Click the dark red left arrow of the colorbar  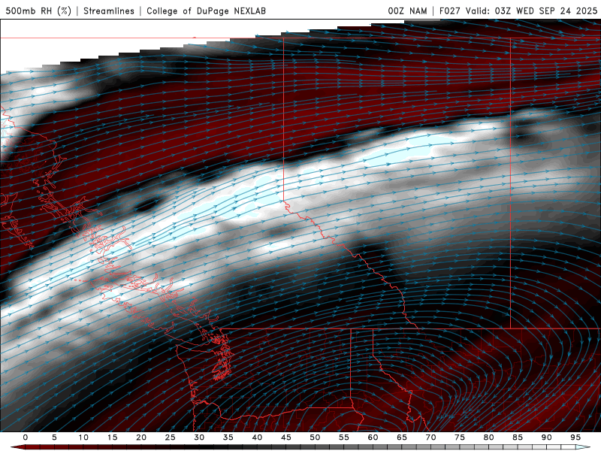(17, 447)
